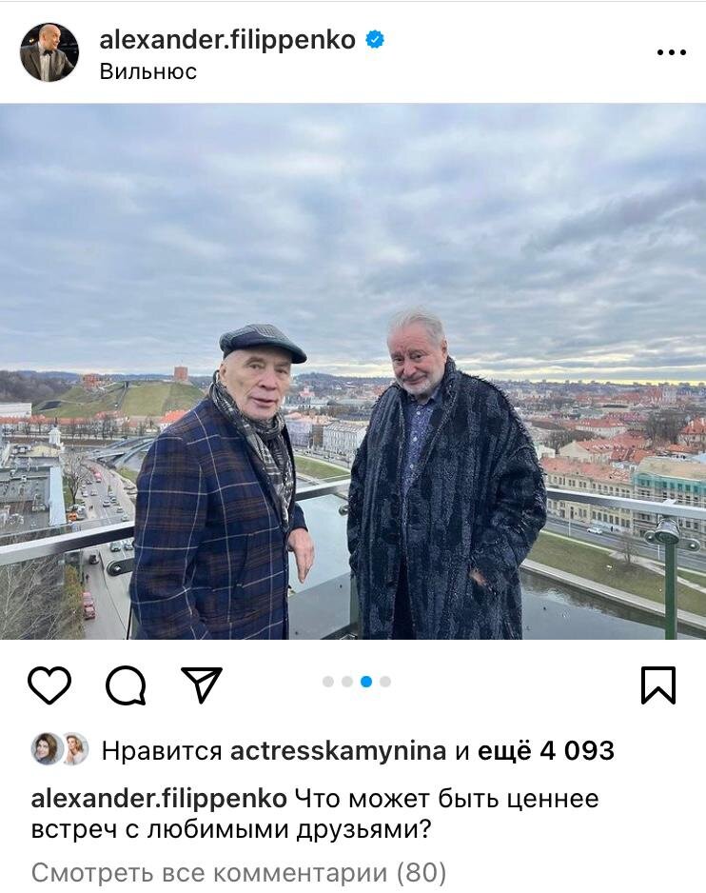Save post with bookmark icon
The height and width of the screenshot is (893, 706).
click(x=658, y=685)
